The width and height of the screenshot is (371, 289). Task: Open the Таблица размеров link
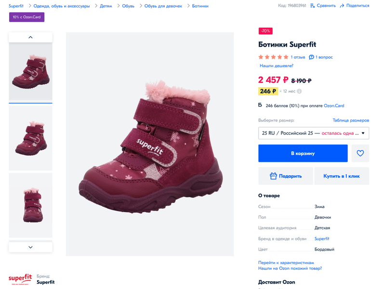[x=351, y=120]
